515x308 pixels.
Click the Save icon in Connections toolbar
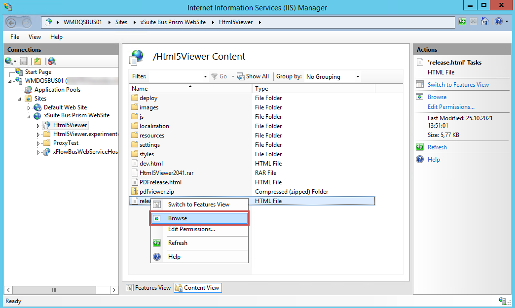coord(24,61)
